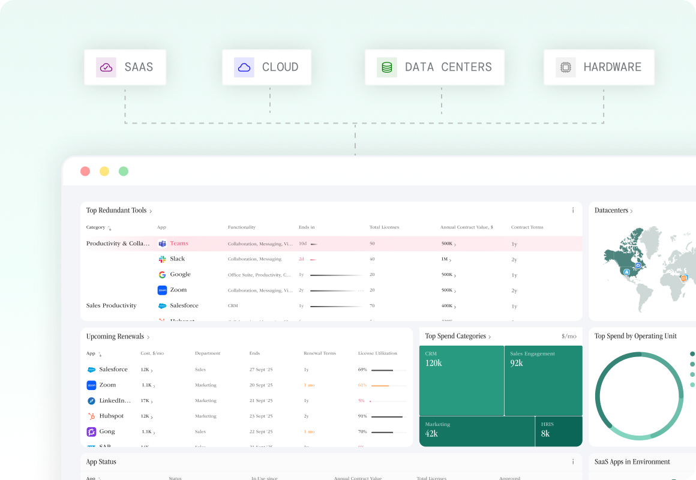Viewport: 696px width, 480px height.
Task: Click the SaaS cloud-check icon
Action: tap(106, 67)
